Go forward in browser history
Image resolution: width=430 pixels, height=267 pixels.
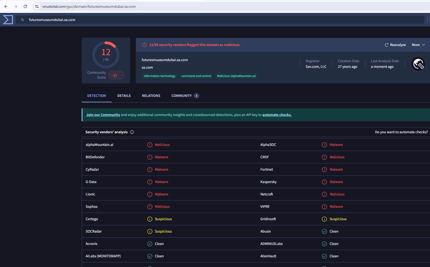coord(16,6)
